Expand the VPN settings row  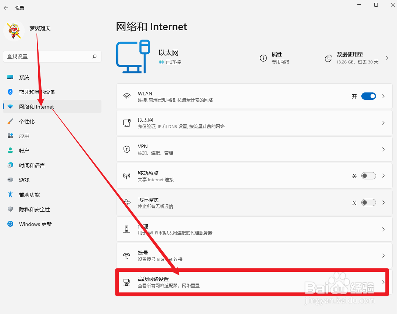click(x=254, y=149)
